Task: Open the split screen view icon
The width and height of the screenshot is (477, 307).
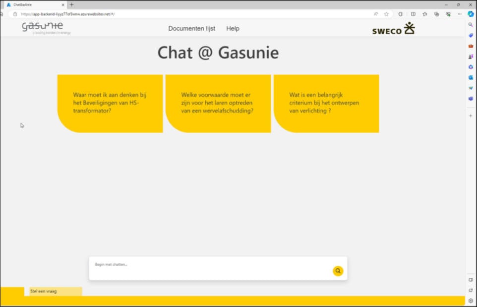Action: (413, 14)
